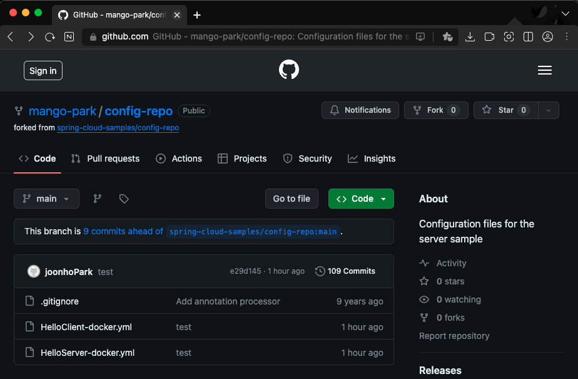The height and width of the screenshot is (379, 578).
Task: Reload the page with the refresh icon
Action: click(50, 36)
